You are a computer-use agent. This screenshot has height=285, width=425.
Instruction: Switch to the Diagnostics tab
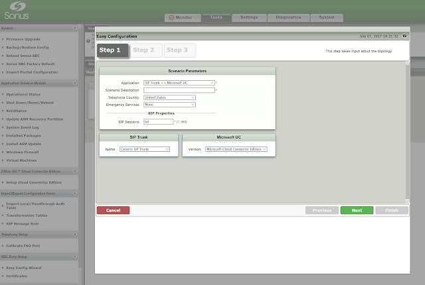(288, 17)
